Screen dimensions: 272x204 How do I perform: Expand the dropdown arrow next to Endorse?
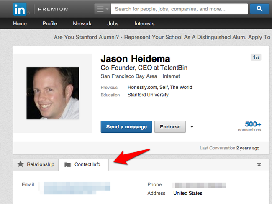coord(192,127)
